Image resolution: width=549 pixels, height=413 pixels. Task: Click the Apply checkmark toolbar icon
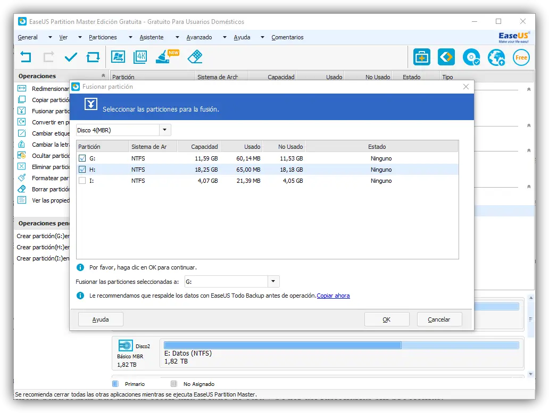coord(71,57)
